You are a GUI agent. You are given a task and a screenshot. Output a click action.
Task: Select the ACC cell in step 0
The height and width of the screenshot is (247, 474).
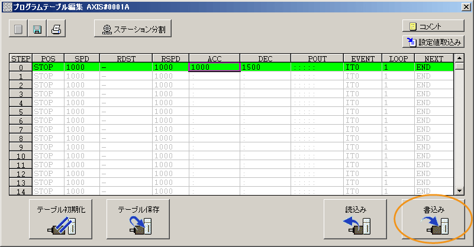pos(214,67)
